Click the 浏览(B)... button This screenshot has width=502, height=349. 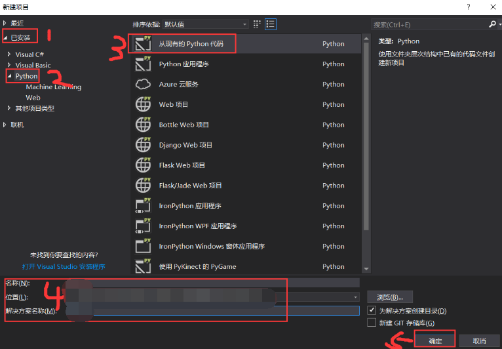coord(390,297)
